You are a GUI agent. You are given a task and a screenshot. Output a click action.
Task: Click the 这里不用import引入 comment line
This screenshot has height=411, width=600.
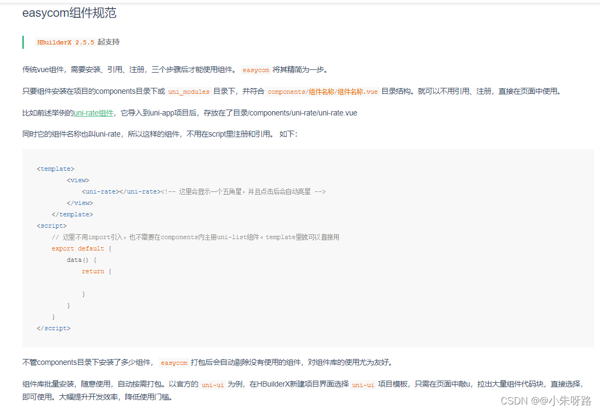pos(195,237)
